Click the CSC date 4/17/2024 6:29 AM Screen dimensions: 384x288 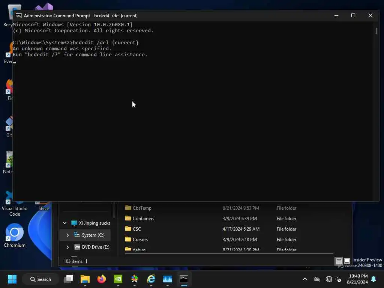241,229
